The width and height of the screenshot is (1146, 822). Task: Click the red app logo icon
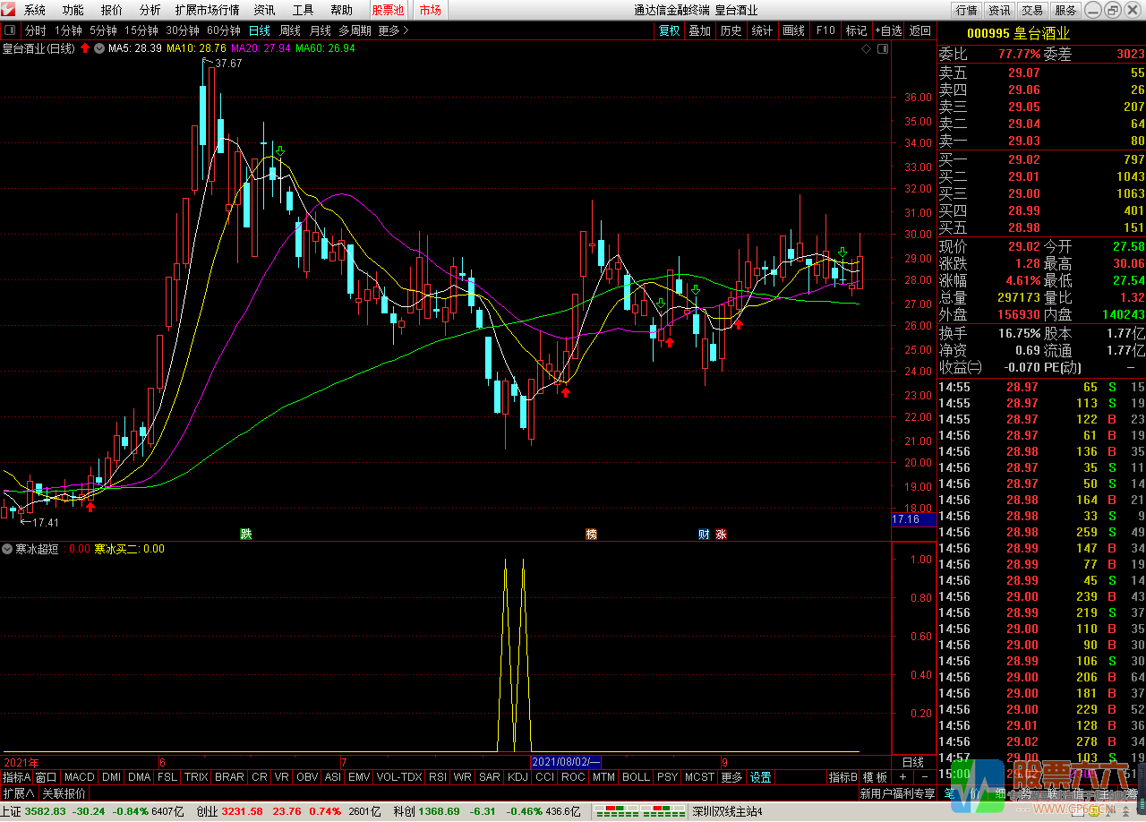click(x=9, y=11)
